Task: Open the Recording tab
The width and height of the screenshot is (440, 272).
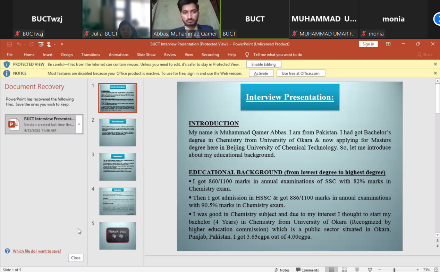Action: pyautogui.click(x=210, y=55)
